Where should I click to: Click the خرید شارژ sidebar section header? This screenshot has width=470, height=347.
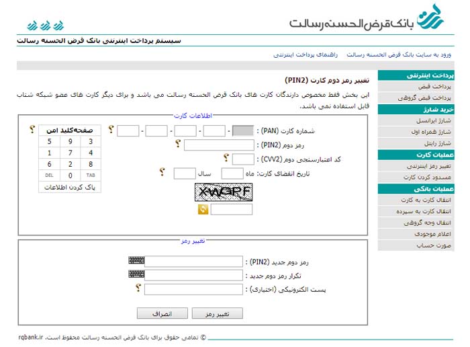pos(416,109)
